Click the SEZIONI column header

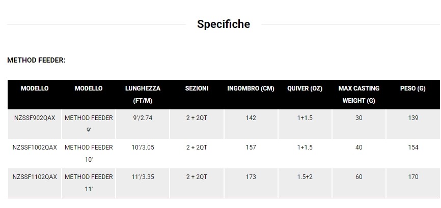197,88
